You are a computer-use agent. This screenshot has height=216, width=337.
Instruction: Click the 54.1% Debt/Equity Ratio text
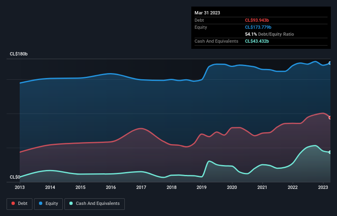270,34
